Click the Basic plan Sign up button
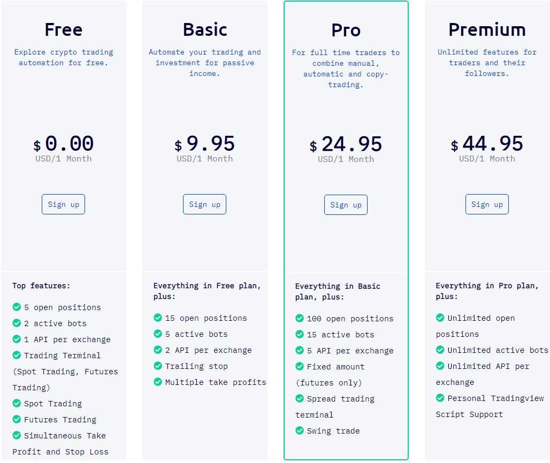The width and height of the screenshot is (550, 463). tap(204, 204)
